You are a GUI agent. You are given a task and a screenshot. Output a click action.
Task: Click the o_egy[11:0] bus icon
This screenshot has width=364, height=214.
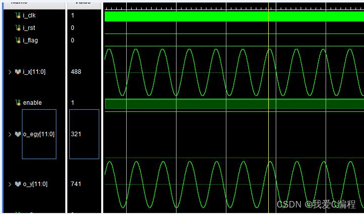click(18, 134)
